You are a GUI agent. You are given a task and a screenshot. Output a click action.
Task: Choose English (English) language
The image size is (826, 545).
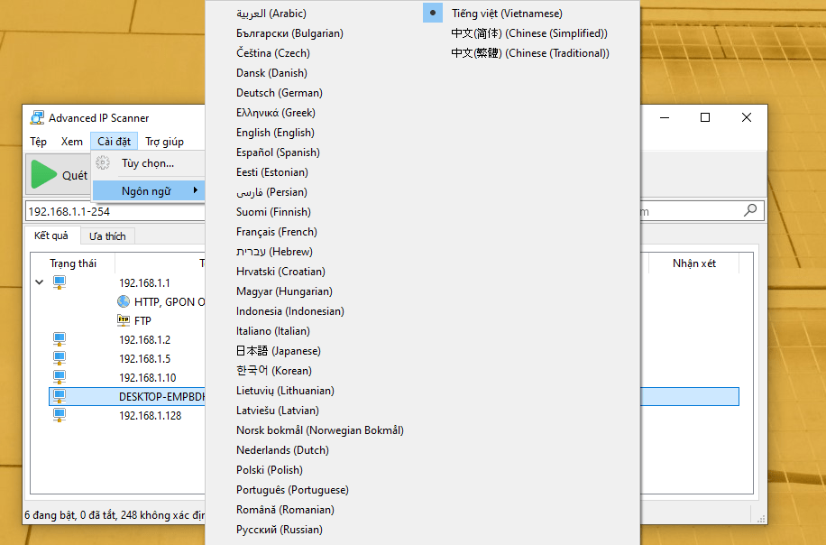(275, 133)
